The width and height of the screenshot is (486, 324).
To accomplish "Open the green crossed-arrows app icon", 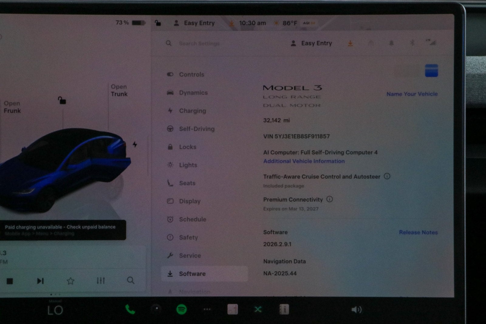I will click(x=258, y=309).
